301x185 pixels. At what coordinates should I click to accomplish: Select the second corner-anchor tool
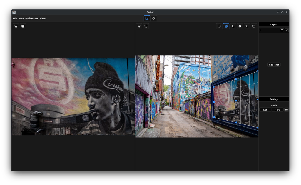click(247, 26)
